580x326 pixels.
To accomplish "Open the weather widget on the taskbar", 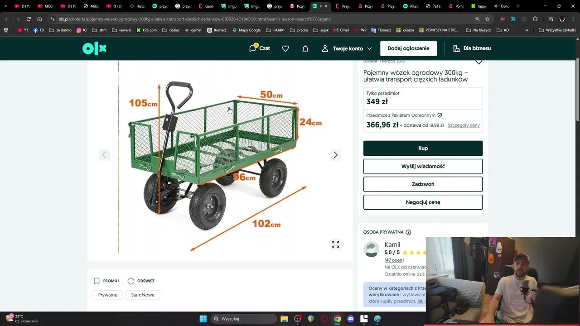I will pyautogui.click(x=22, y=319).
